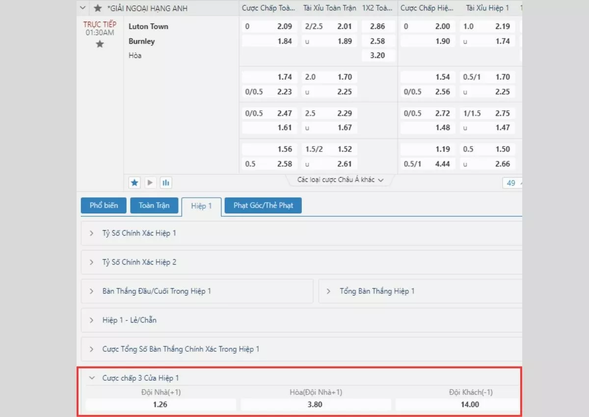This screenshot has width=589, height=417.
Task: Choose 1X2 draw odds 3.20
Action: [x=377, y=55]
